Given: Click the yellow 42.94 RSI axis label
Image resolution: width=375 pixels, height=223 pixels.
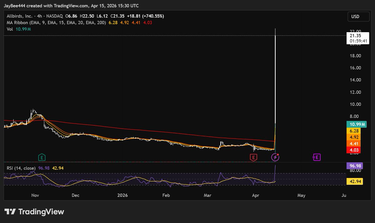Looking at the screenshot, I should tap(355, 181).
